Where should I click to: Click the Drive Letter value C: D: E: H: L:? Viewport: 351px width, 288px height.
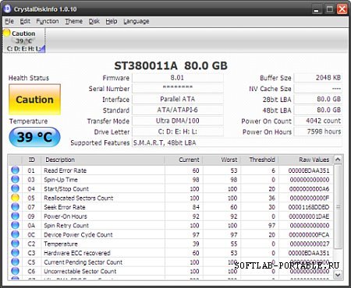pyautogui.click(x=178, y=132)
